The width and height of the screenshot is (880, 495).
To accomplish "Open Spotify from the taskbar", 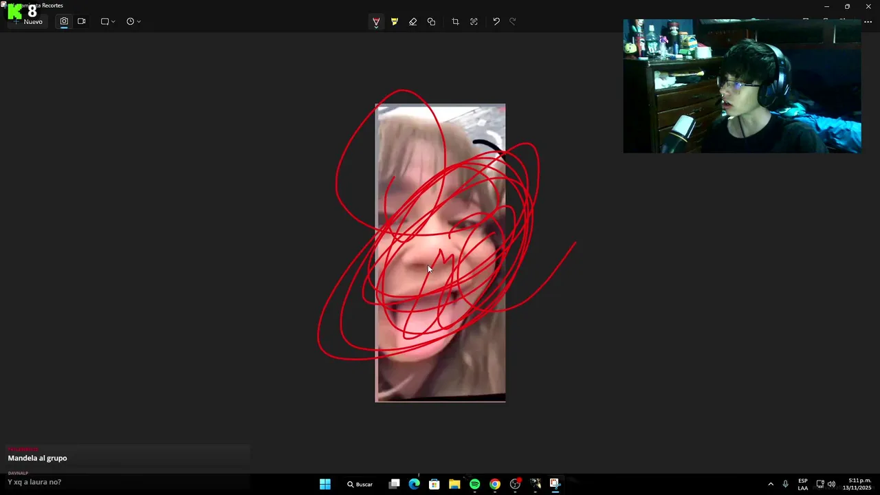I will (x=474, y=484).
